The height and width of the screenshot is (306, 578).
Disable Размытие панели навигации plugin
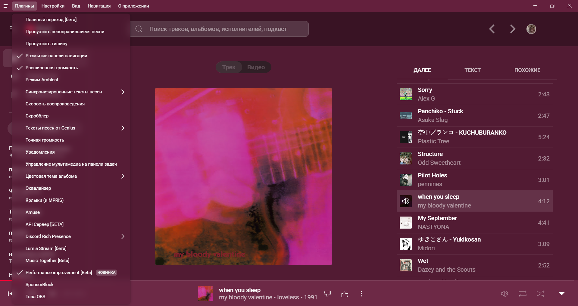pyautogui.click(x=71, y=56)
